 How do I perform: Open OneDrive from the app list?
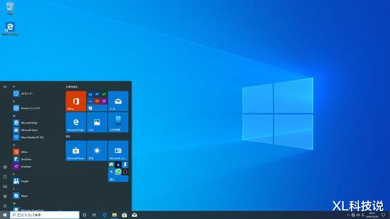pos(37,159)
